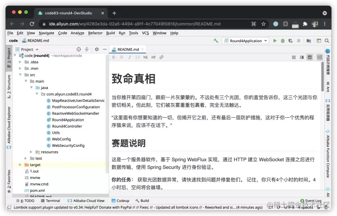Screen dimensions: 337x216
Task: Switch to preview-only view mode
Action: point(310,57)
